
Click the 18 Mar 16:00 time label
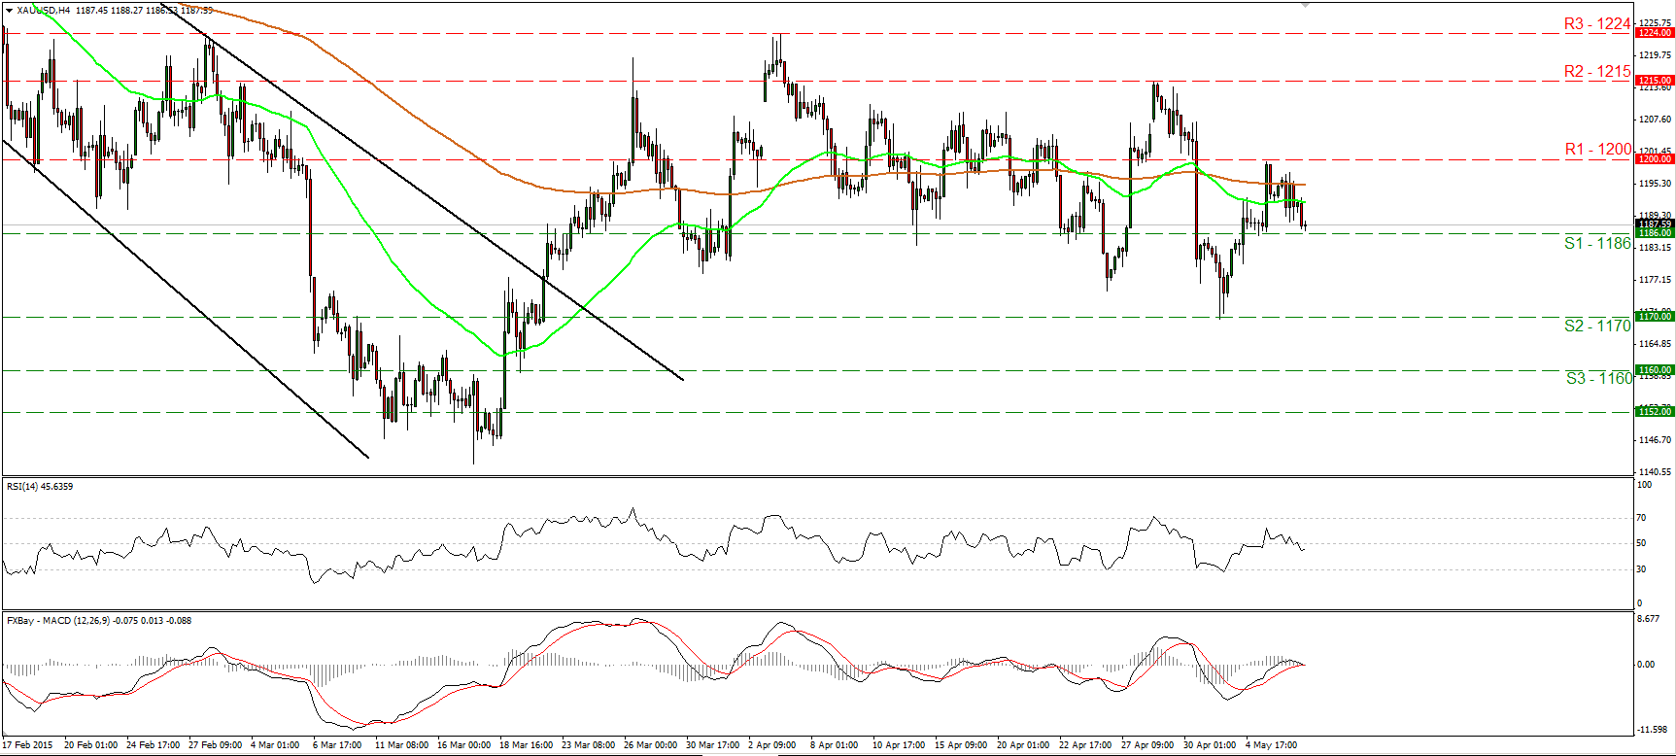point(527,746)
